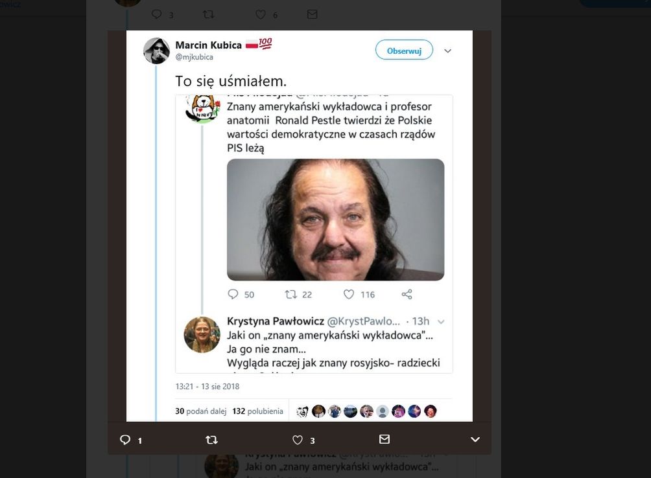The height and width of the screenshot is (478, 651).
Task: Click the envelope icon above the tweet card
Action: pyautogui.click(x=312, y=14)
